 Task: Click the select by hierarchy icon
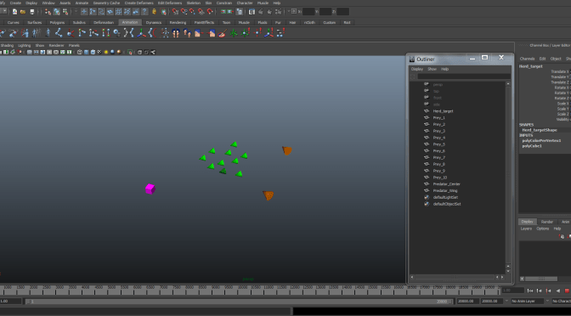(x=48, y=12)
